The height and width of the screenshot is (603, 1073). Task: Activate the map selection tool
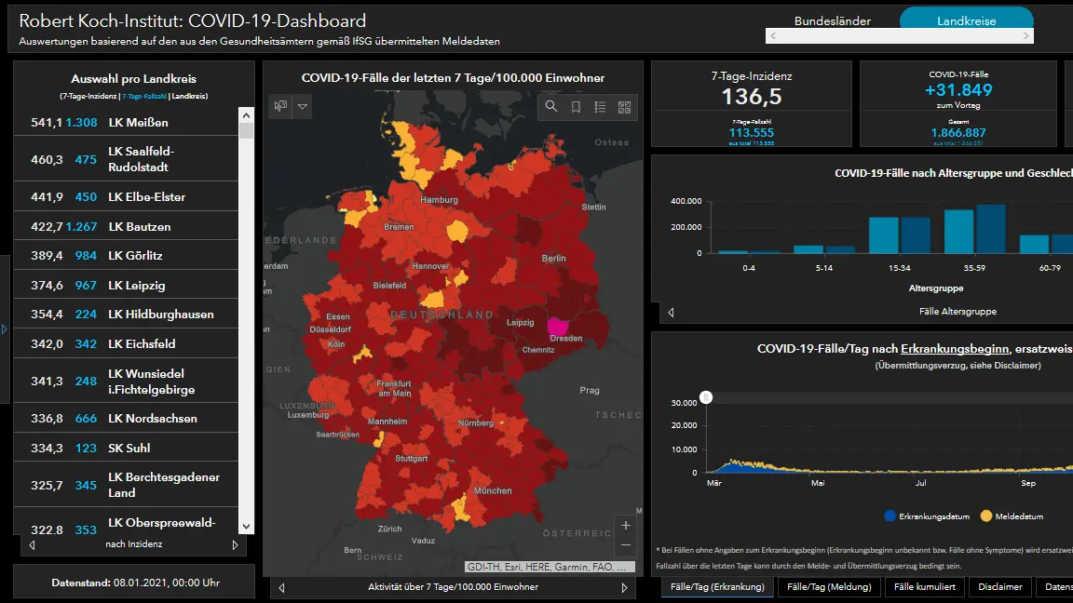279,107
